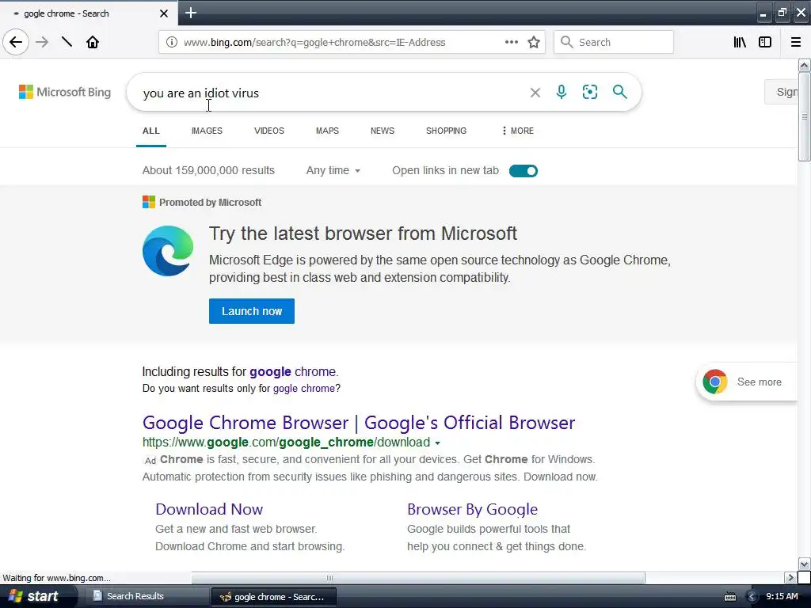
Task: Open 'Google Chrome Browser | Google's Official Browser' link
Action: click(359, 423)
